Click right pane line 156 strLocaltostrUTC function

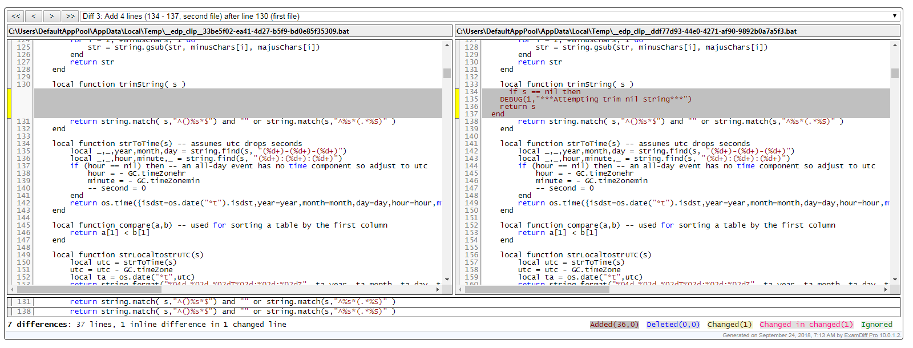[576, 255]
